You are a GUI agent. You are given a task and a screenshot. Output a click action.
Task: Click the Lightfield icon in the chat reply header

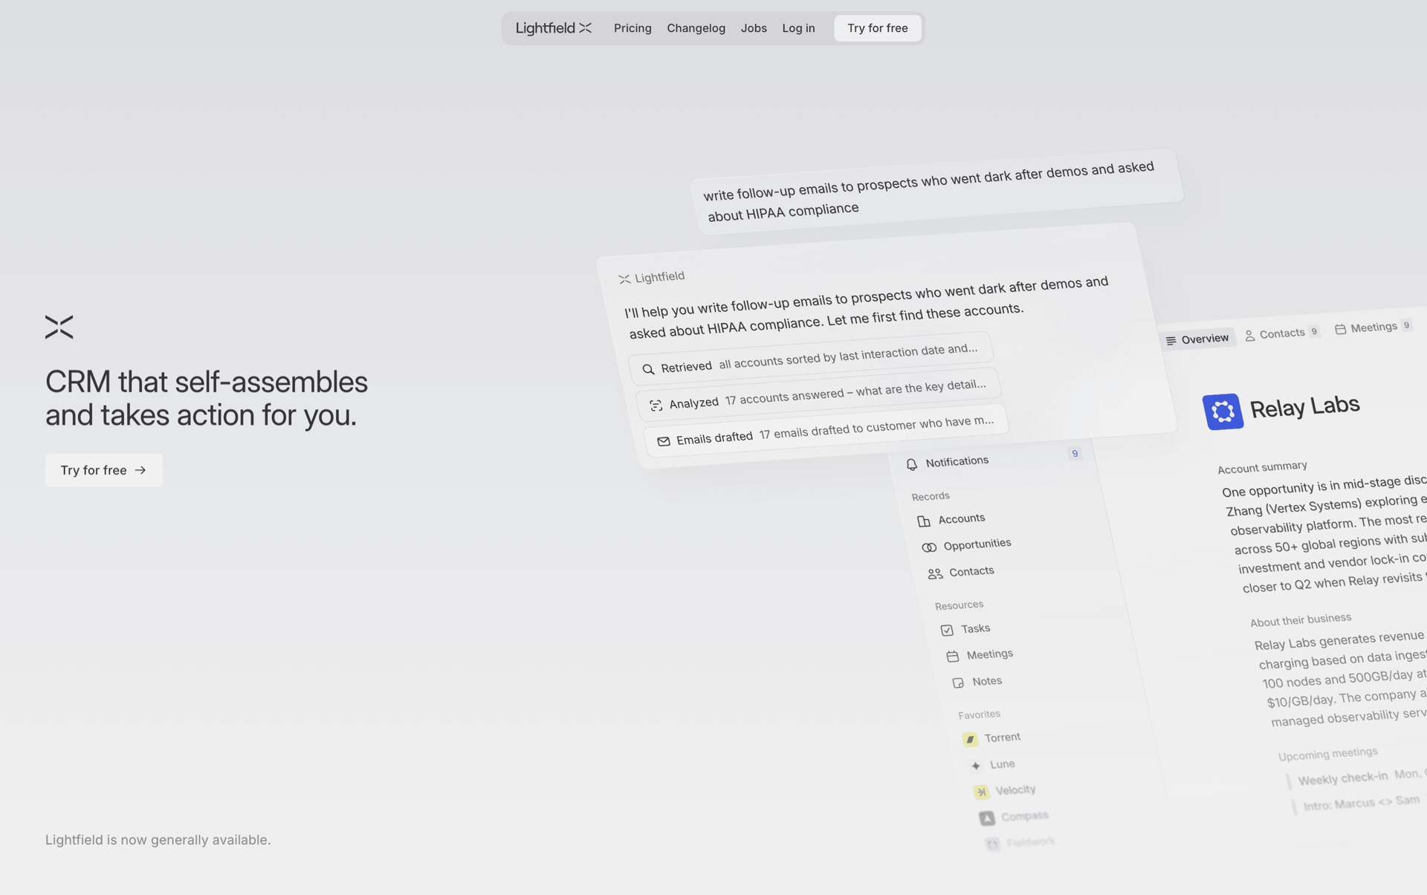coord(624,279)
